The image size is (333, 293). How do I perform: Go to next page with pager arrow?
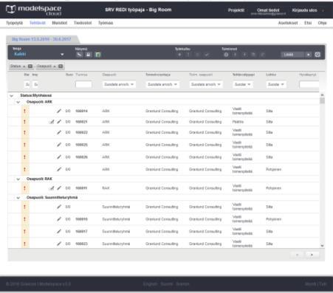click(x=312, y=255)
